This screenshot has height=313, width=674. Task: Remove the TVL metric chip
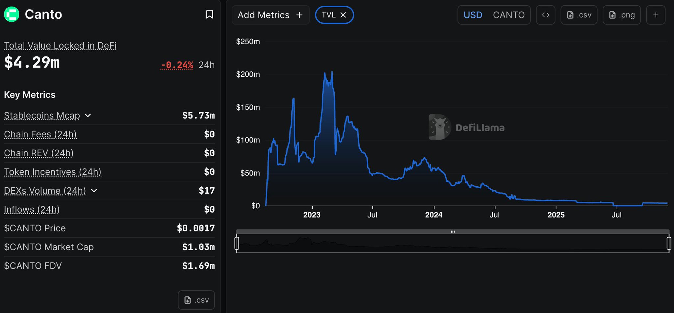(x=343, y=15)
